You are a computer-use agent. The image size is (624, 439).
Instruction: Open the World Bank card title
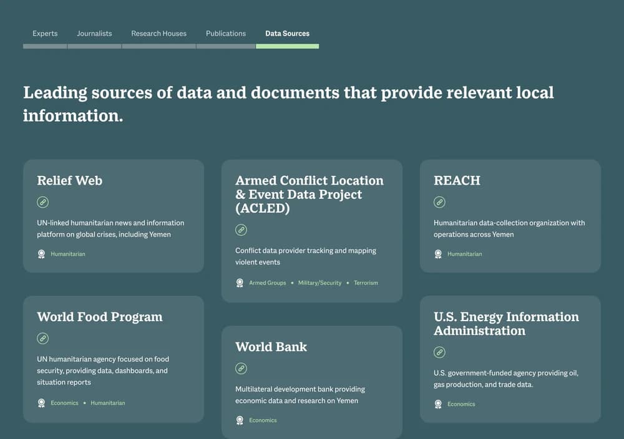(x=271, y=347)
